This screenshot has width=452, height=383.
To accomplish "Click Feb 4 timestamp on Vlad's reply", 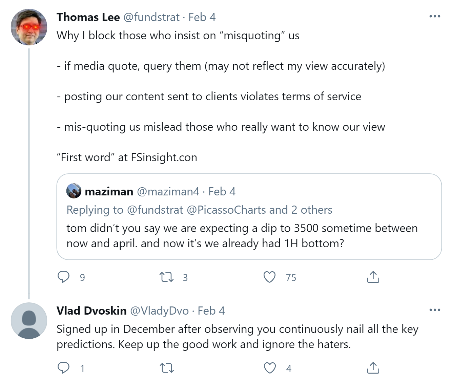I will [x=211, y=311].
